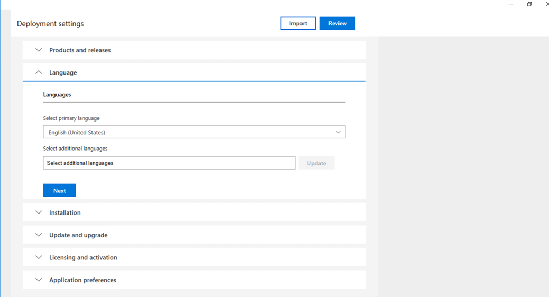This screenshot has height=297, width=549.
Task: Expand the Products and releases chevron
Action: coord(39,50)
